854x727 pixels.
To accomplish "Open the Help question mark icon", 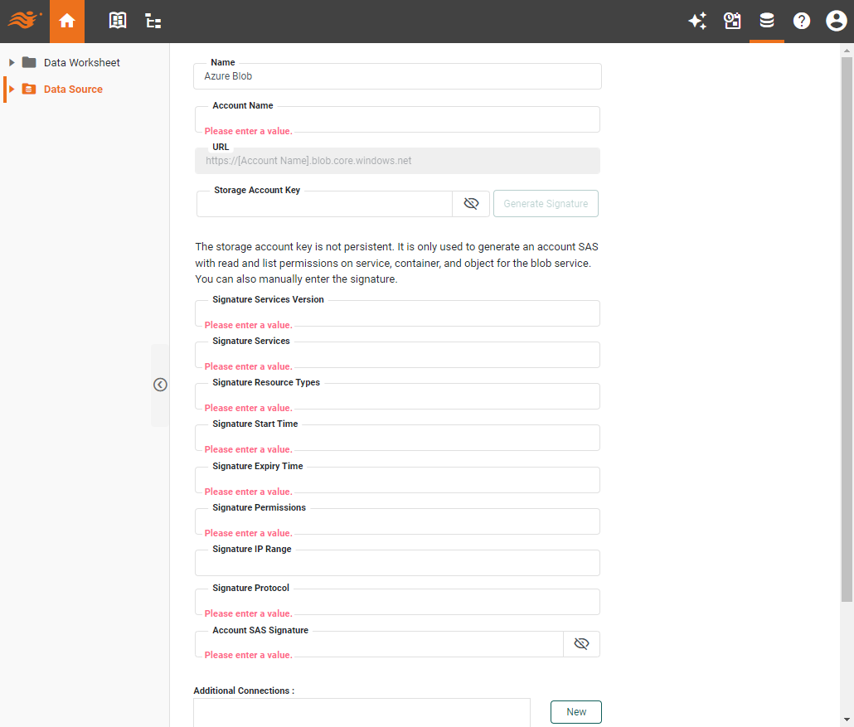I will [802, 21].
